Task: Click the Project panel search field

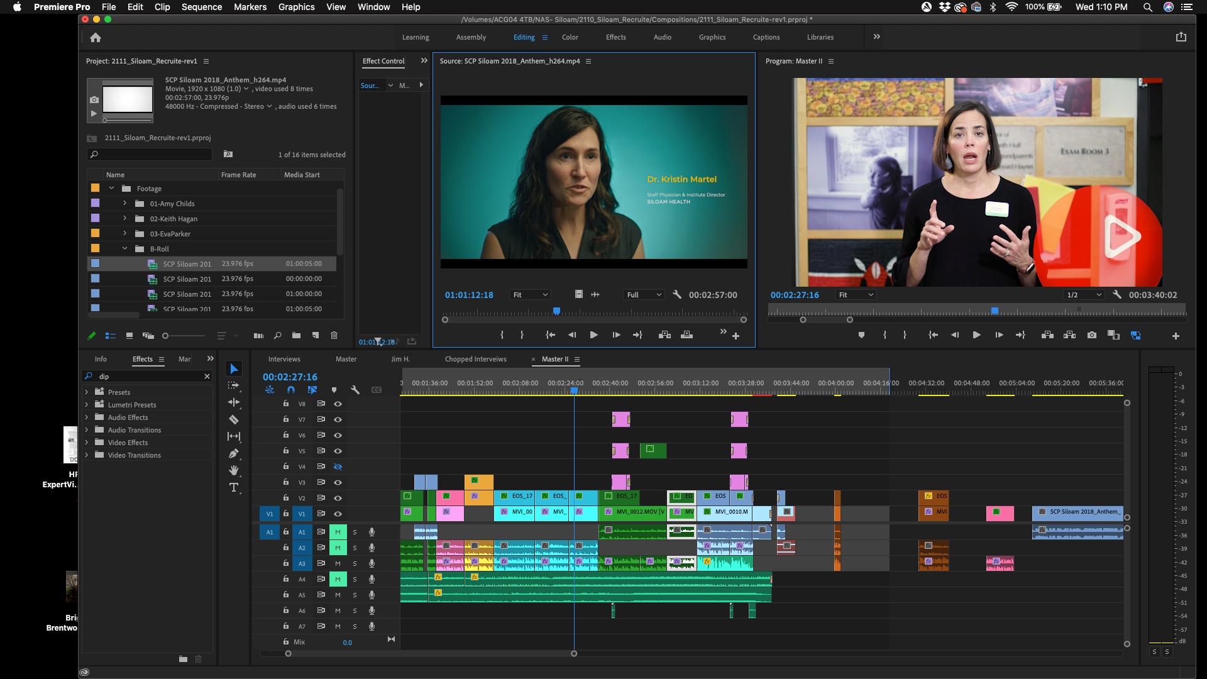Action: [150, 154]
